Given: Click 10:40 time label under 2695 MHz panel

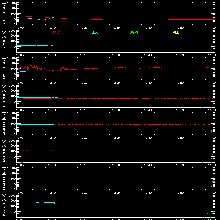Looking at the screenshot, I should point(148,138).
